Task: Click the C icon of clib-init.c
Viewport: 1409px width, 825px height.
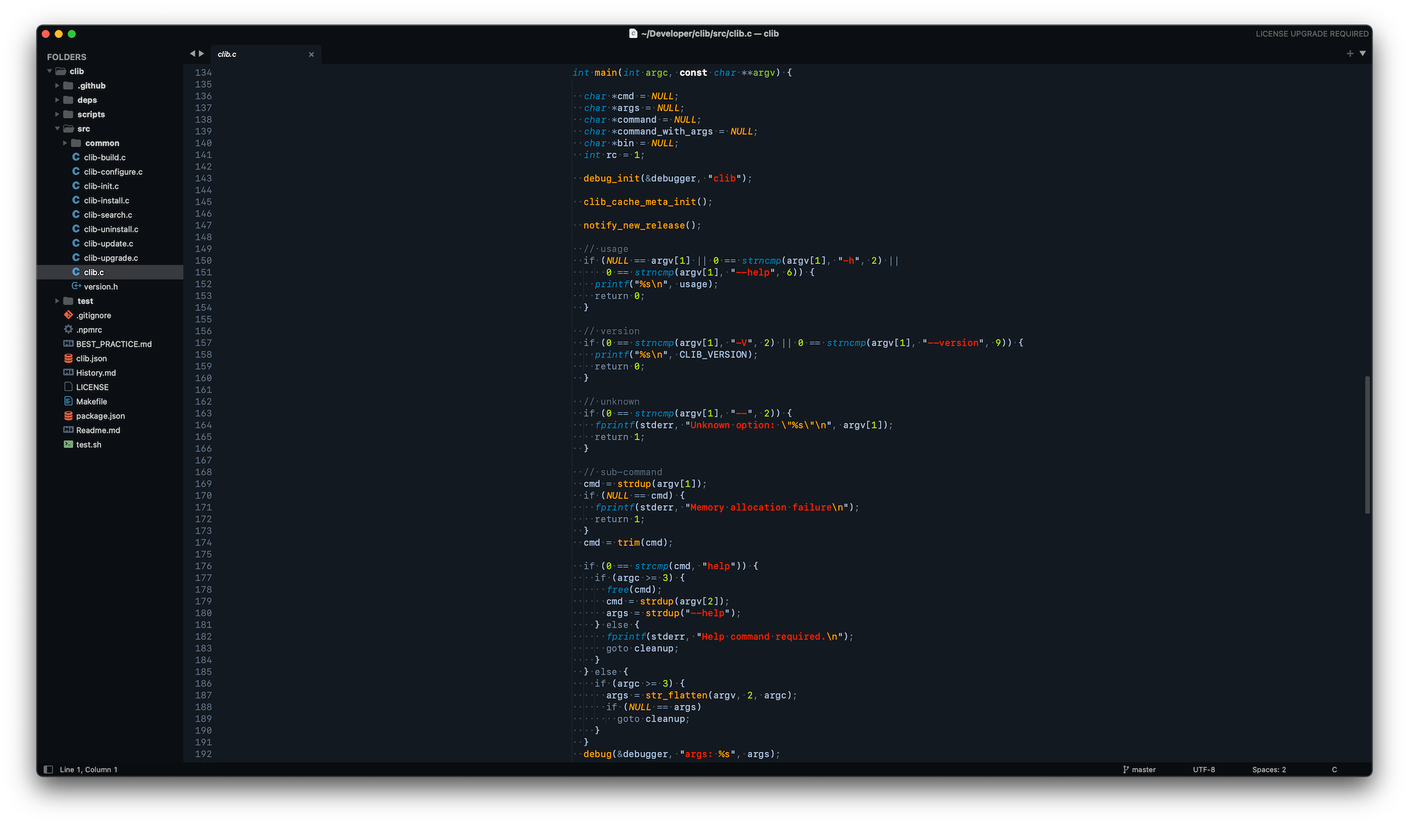Action: coord(76,186)
